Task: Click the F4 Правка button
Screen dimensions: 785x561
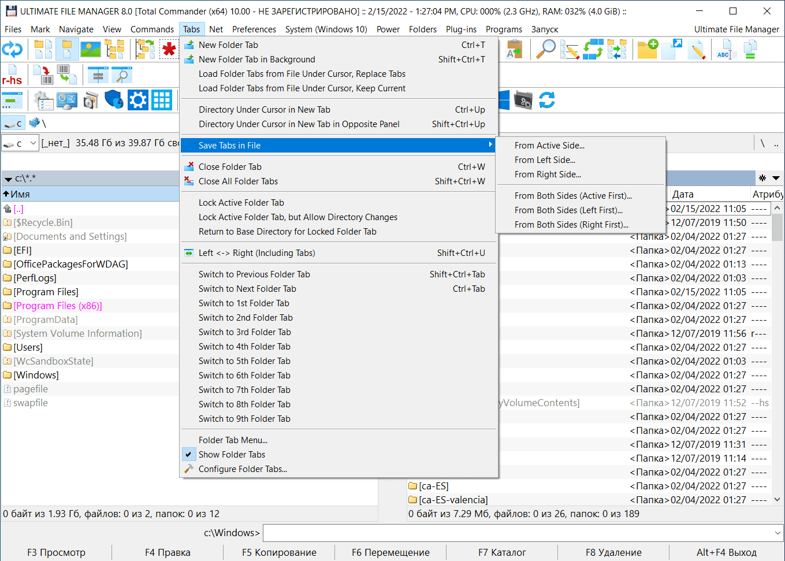Action: (168, 552)
